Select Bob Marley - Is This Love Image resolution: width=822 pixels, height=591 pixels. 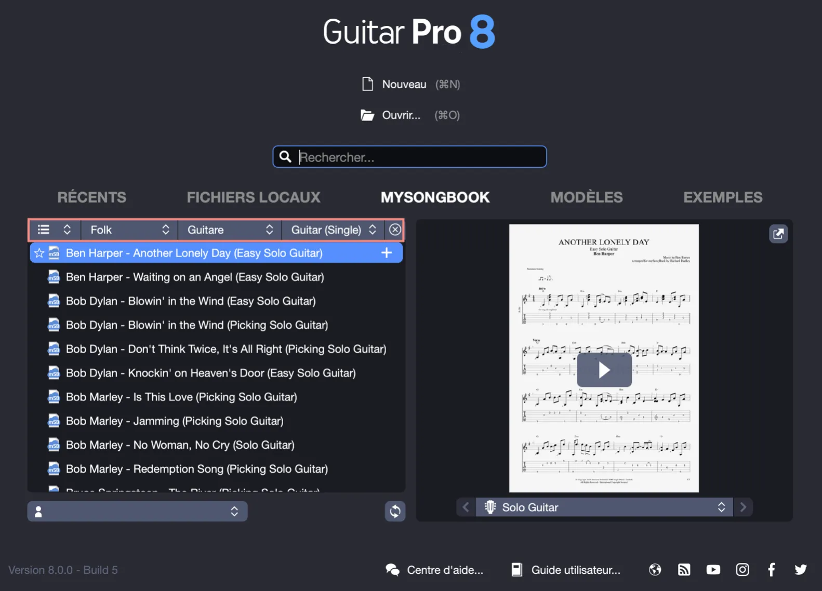(181, 397)
